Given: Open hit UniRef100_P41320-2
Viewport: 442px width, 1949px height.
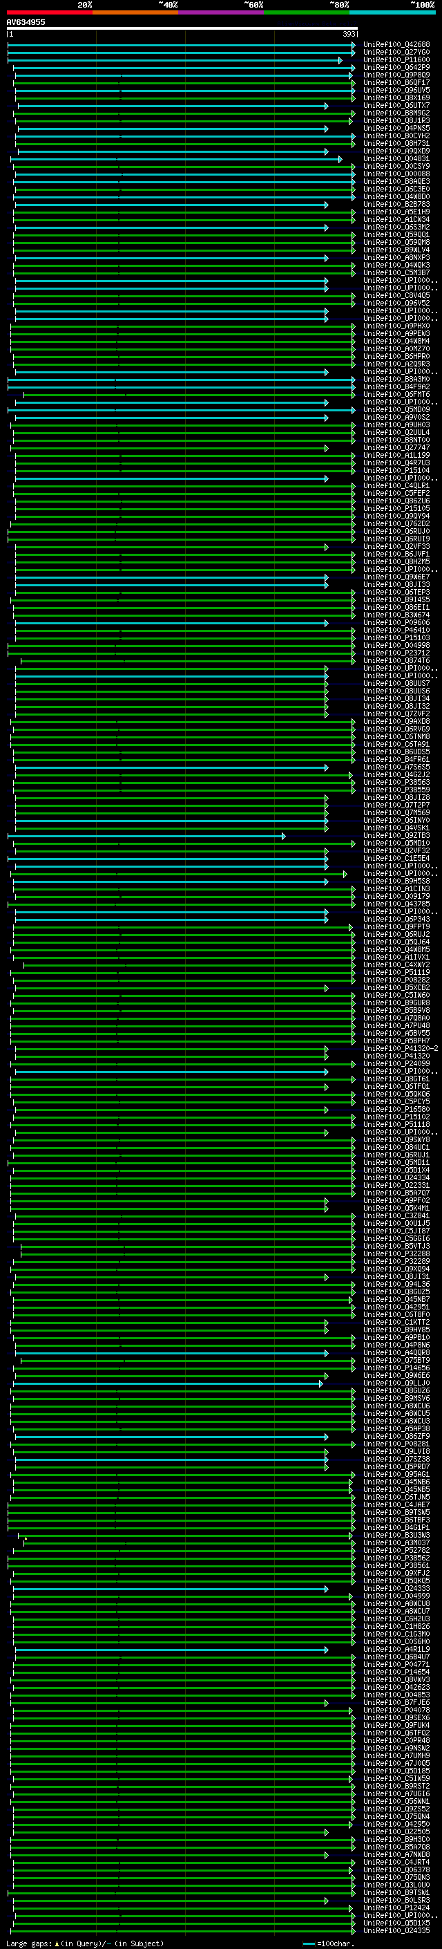Looking at the screenshot, I should point(401,1048).
